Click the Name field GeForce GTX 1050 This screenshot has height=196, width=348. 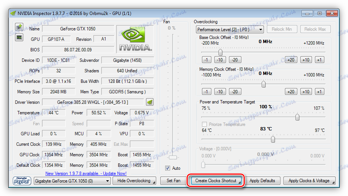[78, 29]
